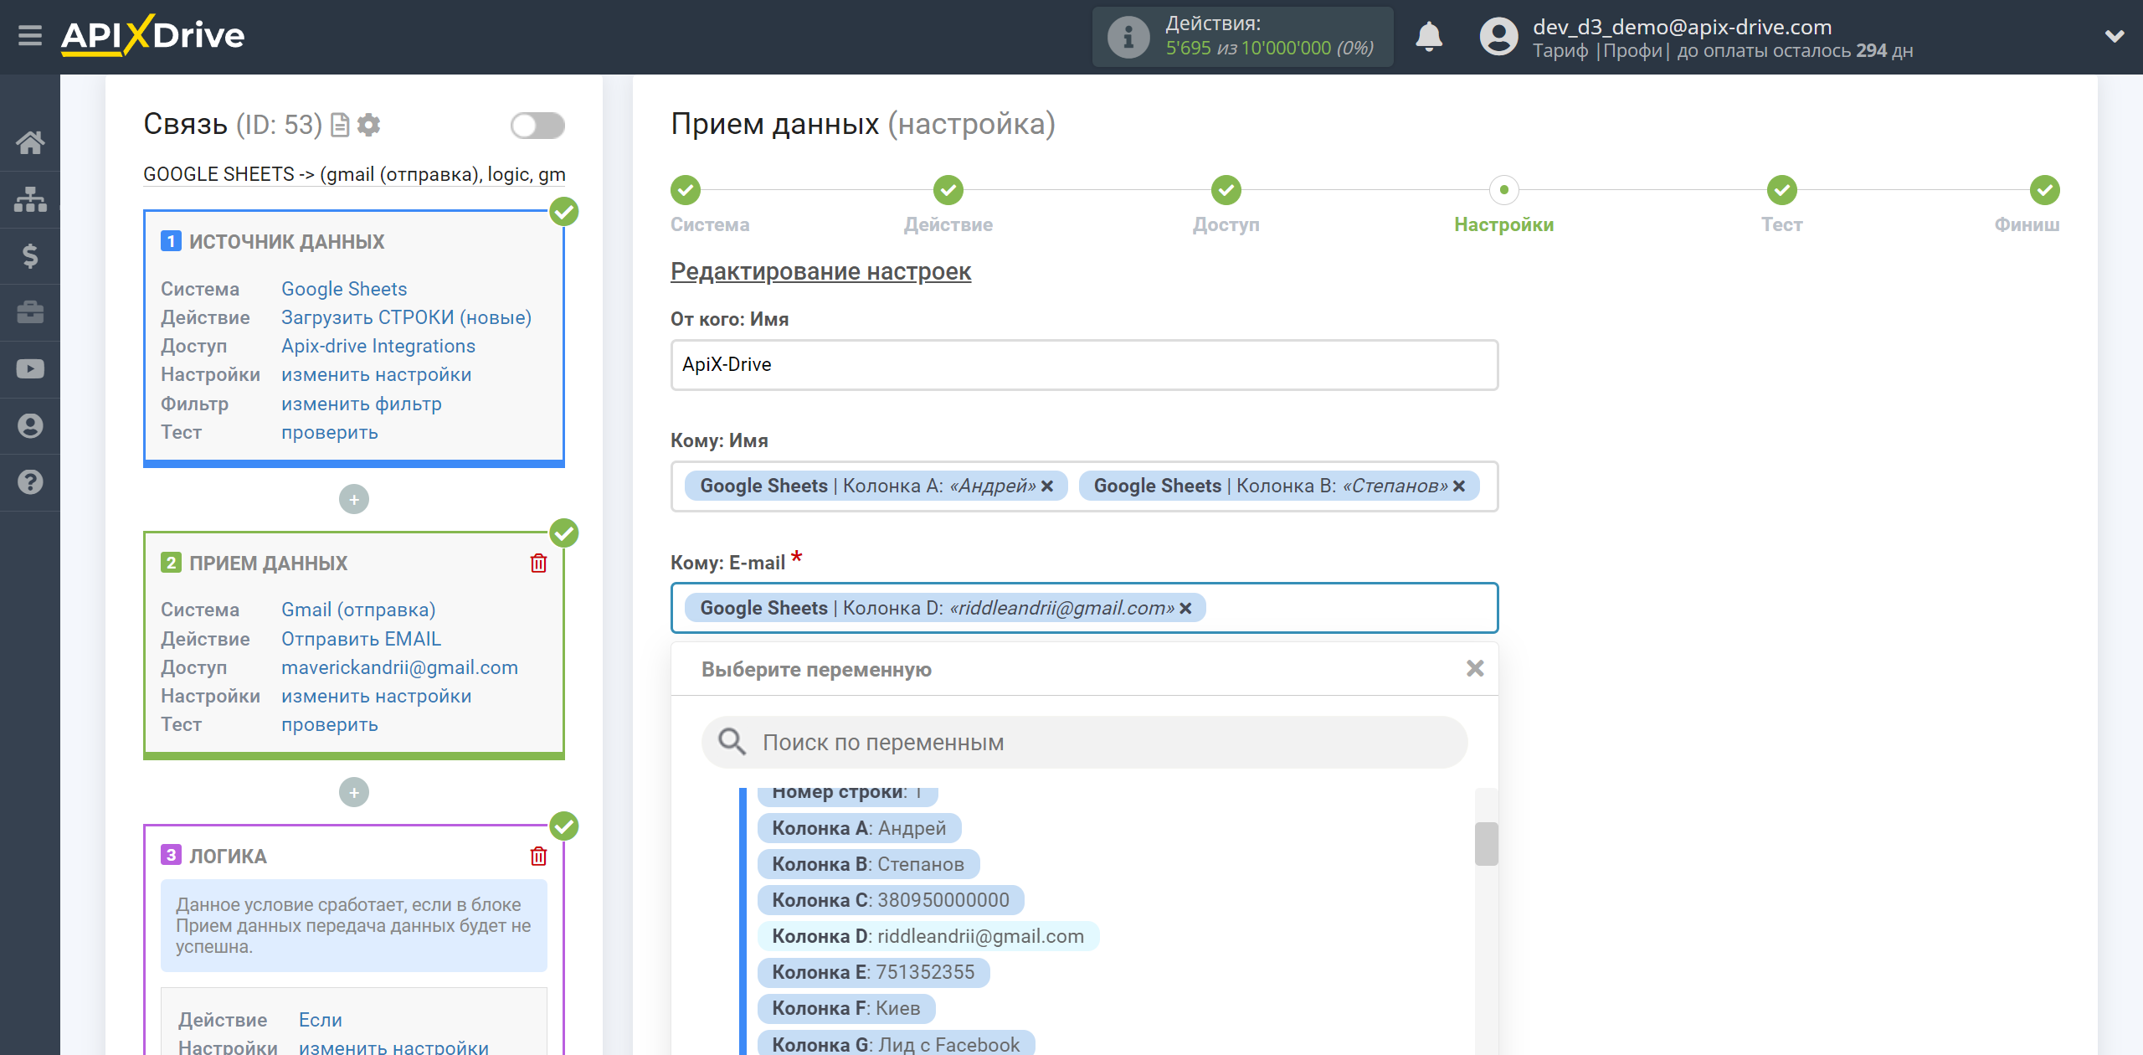Open the briefcase sidebar icon
Viewport: 2143px width, 1055px height.
(x=30, y=312)
